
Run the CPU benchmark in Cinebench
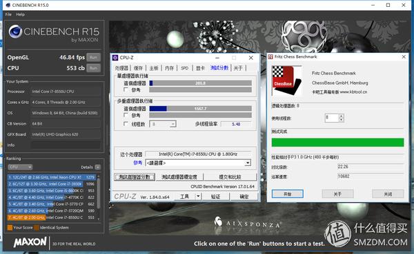coord(93,68)
